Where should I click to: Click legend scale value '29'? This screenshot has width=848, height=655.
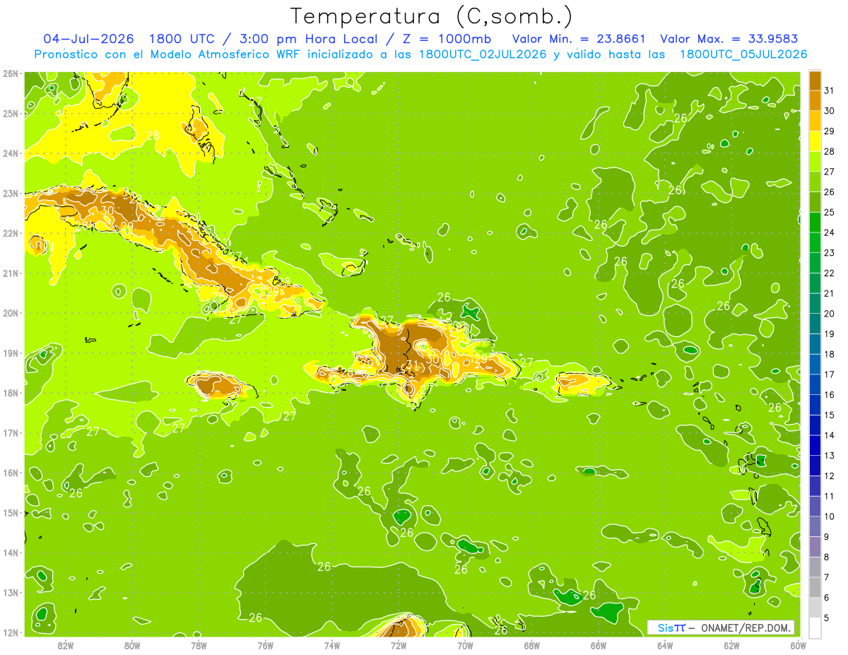coord(829,131)
